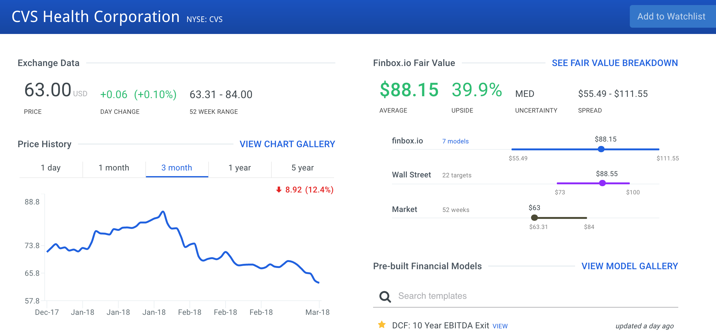Click the Finbox.io Fair Value heading
The width and height of the screenshot is (716, 334).
point(414,63)
